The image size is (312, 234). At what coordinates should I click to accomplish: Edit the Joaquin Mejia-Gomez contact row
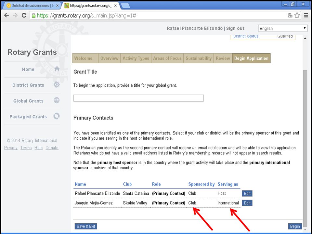(x=247, y=203)
